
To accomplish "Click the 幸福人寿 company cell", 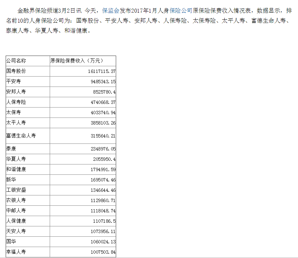I will [x=28, y=252].
